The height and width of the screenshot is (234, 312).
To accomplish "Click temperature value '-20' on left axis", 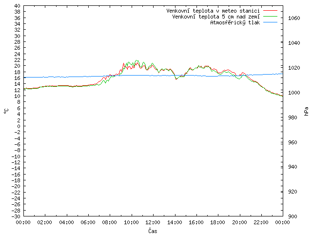I will tap(16, 186).
